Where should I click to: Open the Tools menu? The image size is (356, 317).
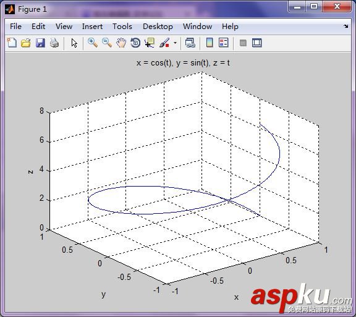tap(122, 27)
